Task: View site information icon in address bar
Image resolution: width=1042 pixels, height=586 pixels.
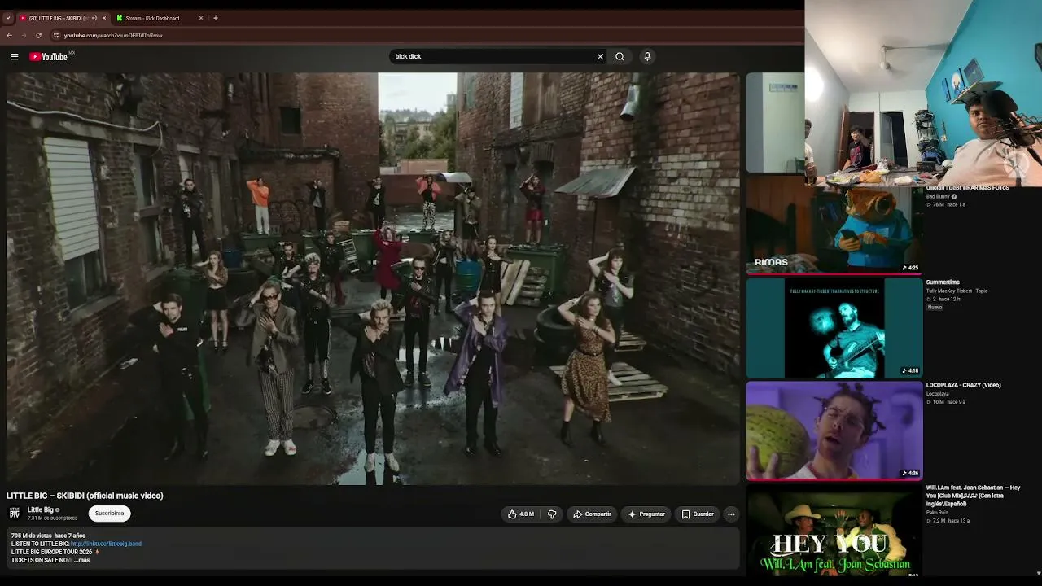Action: pos(56,35)
